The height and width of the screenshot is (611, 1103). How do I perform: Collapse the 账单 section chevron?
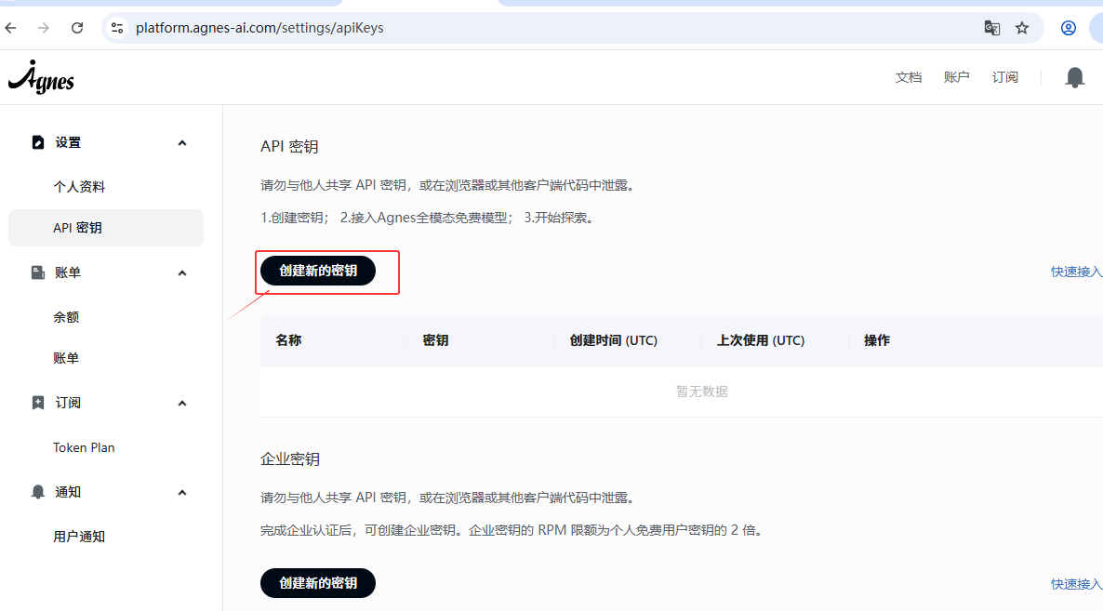(x=182, y=272)
